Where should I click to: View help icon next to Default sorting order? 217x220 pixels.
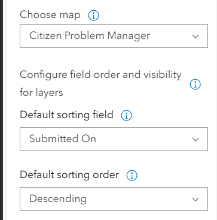(132, 176)
